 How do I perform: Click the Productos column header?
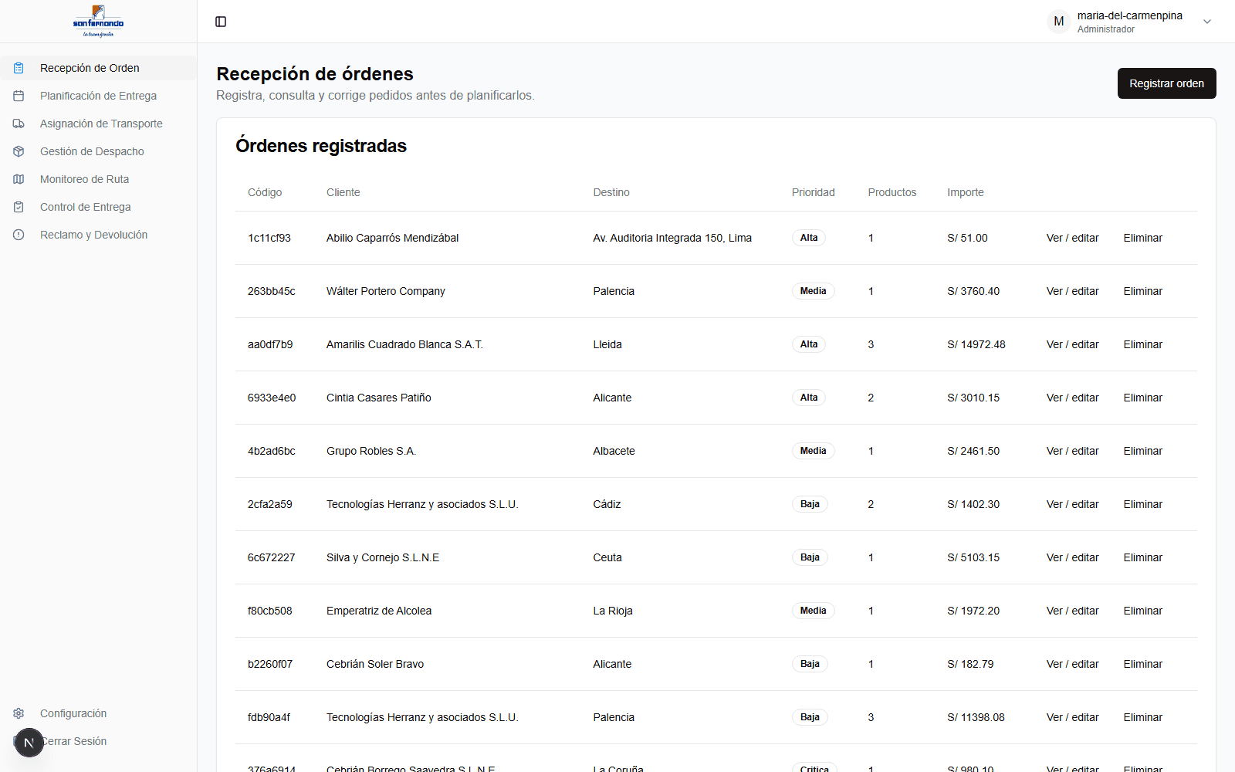[892, 192]
